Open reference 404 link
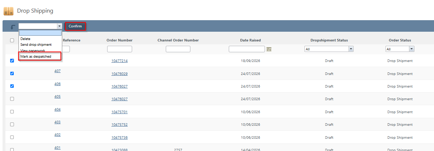434x151 pixels. [x=57, y=110]
